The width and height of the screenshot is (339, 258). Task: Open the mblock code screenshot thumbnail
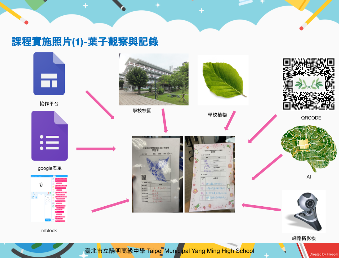point(49,198)
